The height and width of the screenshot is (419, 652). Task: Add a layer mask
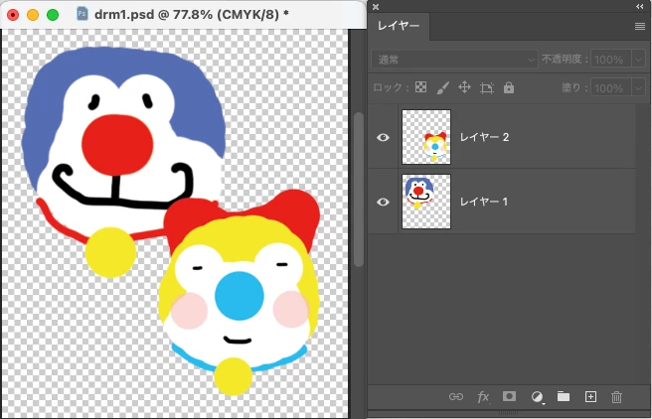509,396
